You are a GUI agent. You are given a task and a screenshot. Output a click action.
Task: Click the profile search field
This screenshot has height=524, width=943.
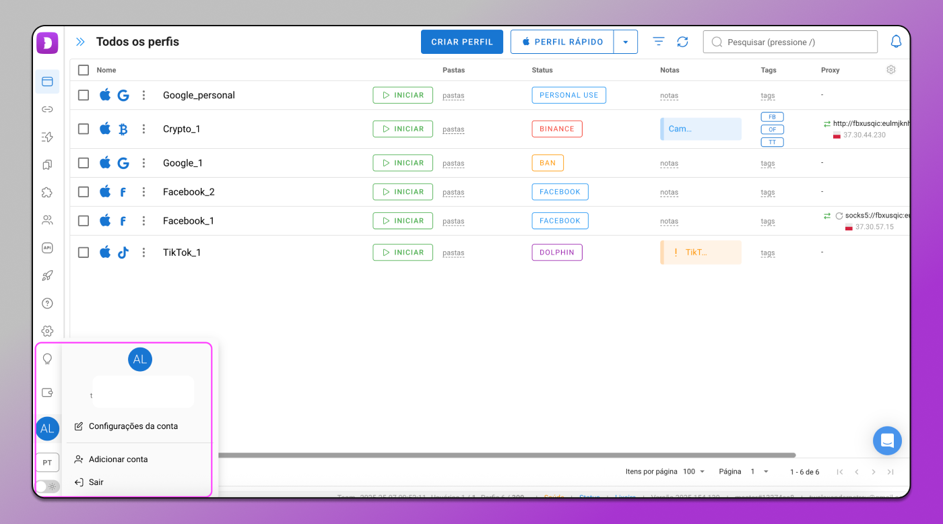tap(790, 42)
